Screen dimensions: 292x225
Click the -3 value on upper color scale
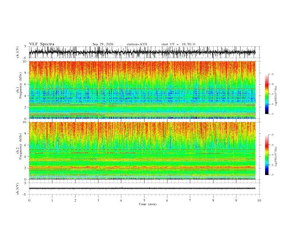tap(272, 74)
